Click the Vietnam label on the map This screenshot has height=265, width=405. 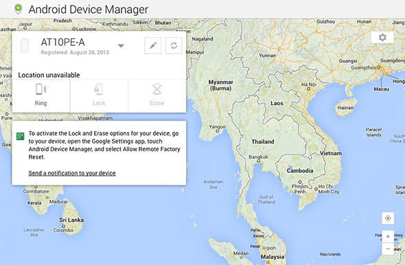(x=331, y=153)
